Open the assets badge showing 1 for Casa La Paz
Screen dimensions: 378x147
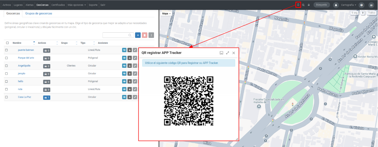point(46,97)
